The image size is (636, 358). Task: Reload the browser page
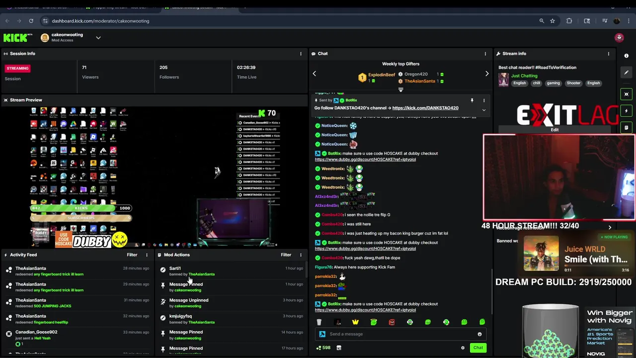point(31,21)
